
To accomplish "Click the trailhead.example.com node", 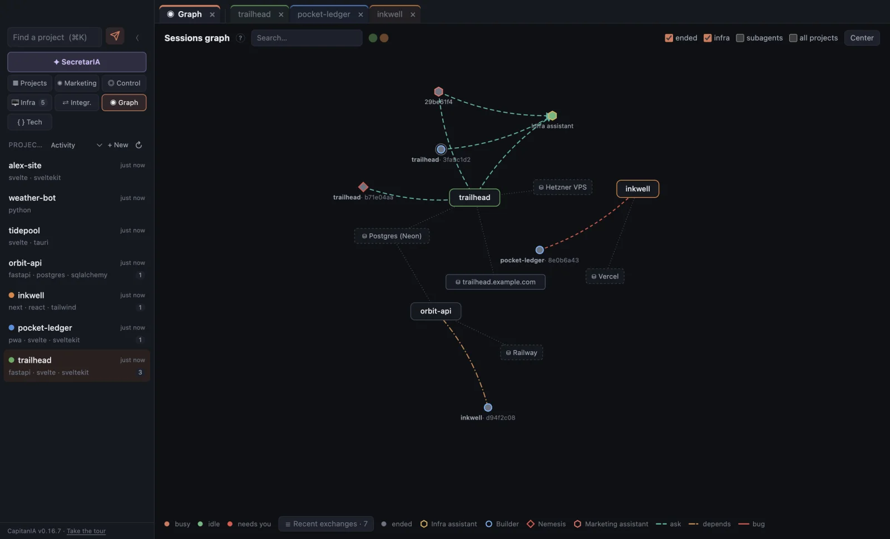I will pos(495,282).
